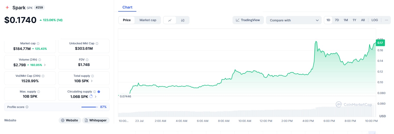
Task: Open the TradingView chart
Action: click(x=248, y=20)
